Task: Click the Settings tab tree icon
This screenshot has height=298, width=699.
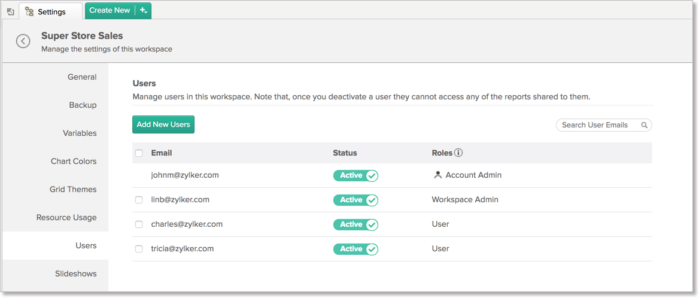Action: click(x=29, y=11)
